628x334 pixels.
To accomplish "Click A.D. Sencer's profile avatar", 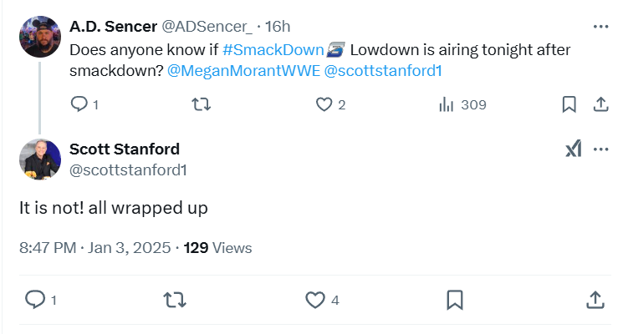I will (x=39, y=36).
